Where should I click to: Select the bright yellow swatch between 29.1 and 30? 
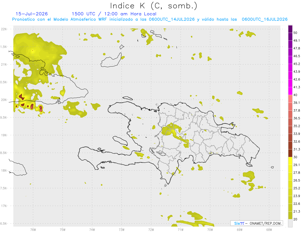tap(290, 161)
